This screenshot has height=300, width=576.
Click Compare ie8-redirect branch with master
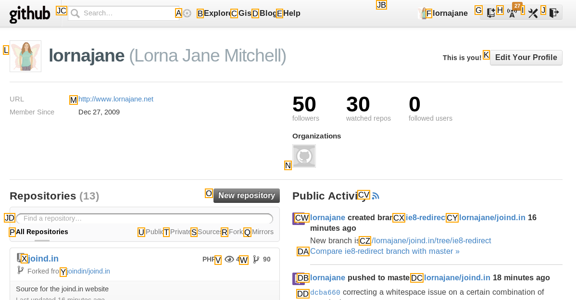coord(385,251)
